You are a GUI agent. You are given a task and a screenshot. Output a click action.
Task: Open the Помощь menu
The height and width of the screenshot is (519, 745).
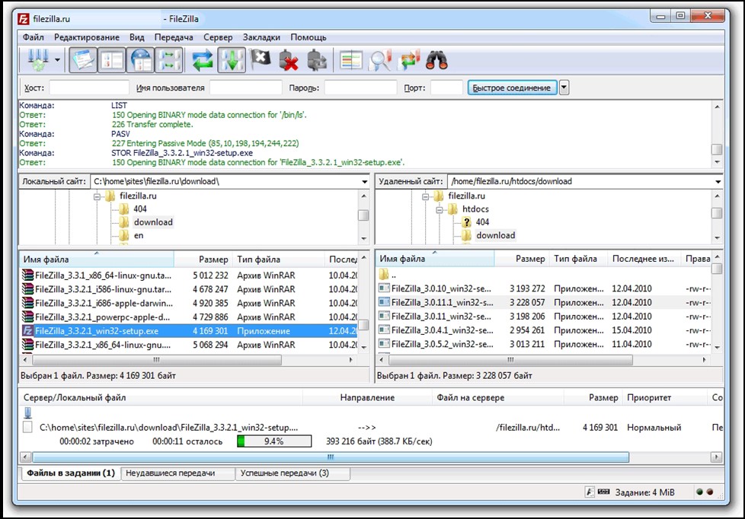(x=309, y=37)
